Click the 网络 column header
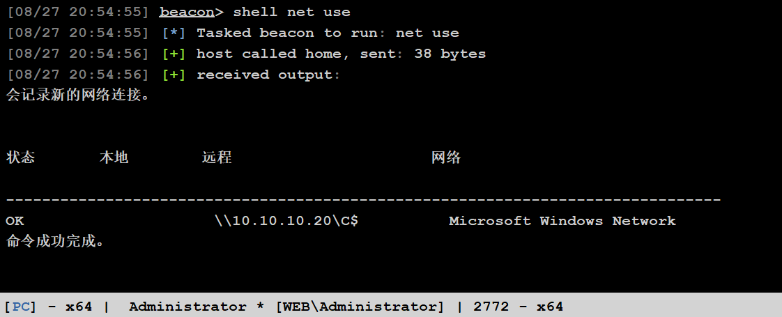 (446, 157)
